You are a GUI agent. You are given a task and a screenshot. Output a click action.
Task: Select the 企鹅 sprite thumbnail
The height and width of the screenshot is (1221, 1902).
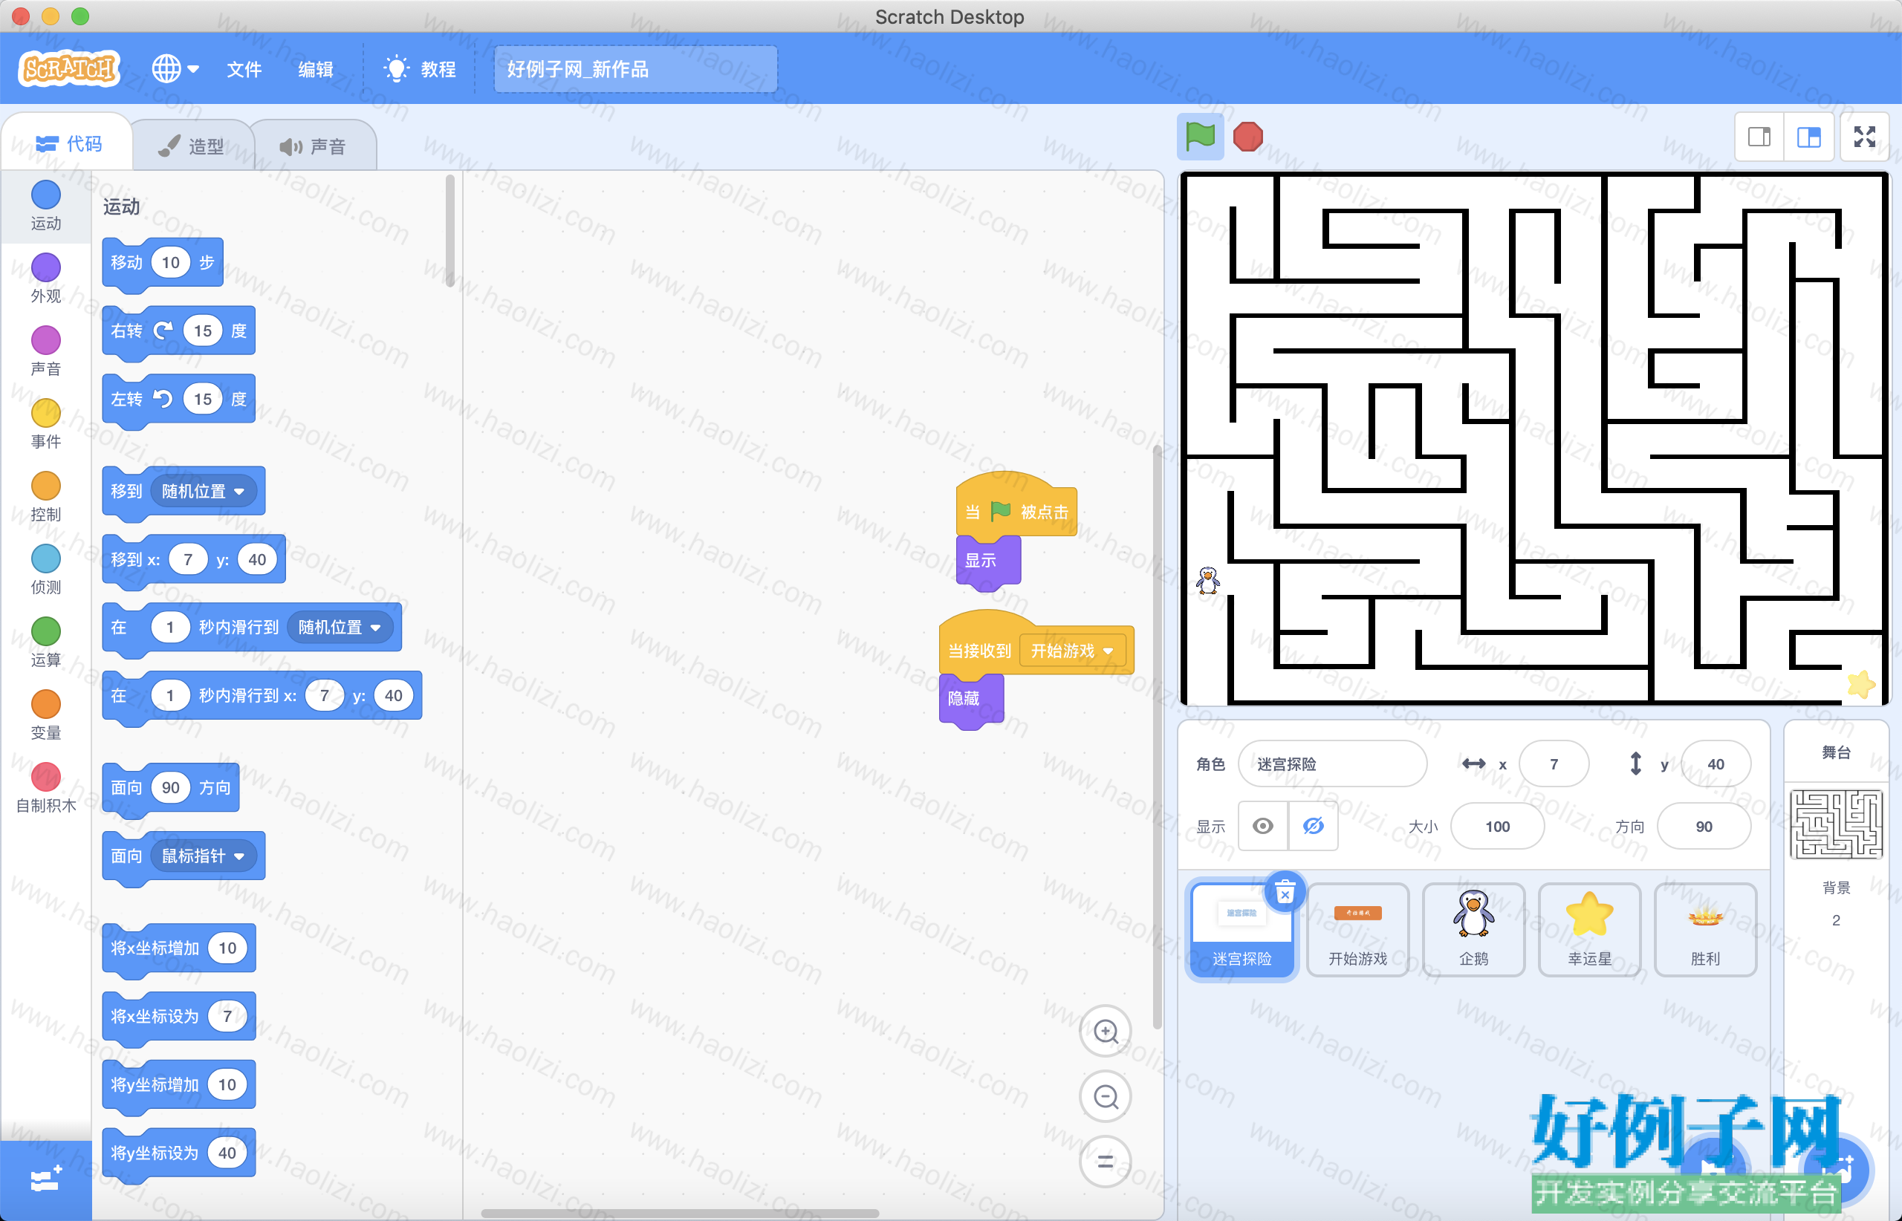tap(1473, 929)
